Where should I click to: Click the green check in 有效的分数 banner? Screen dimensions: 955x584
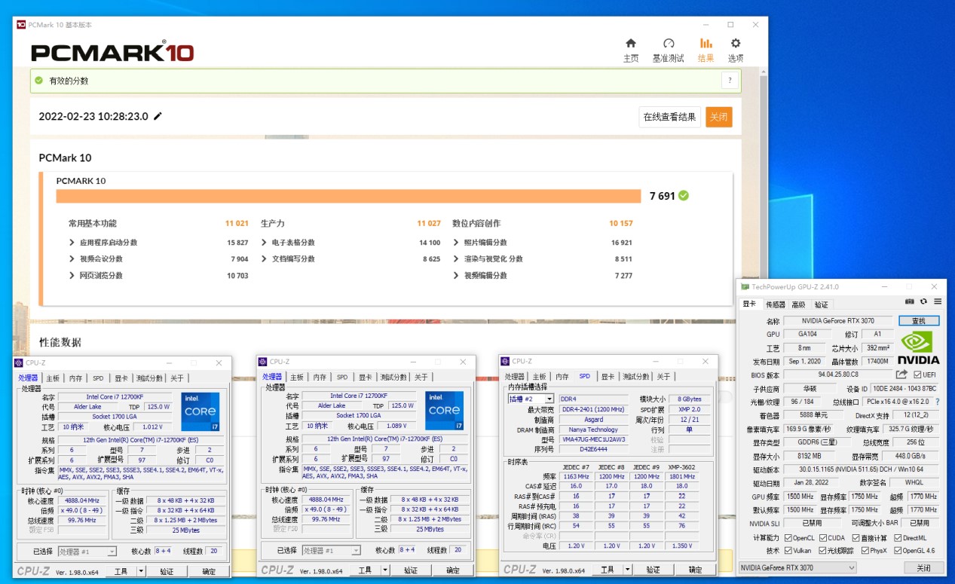point(39,80)
